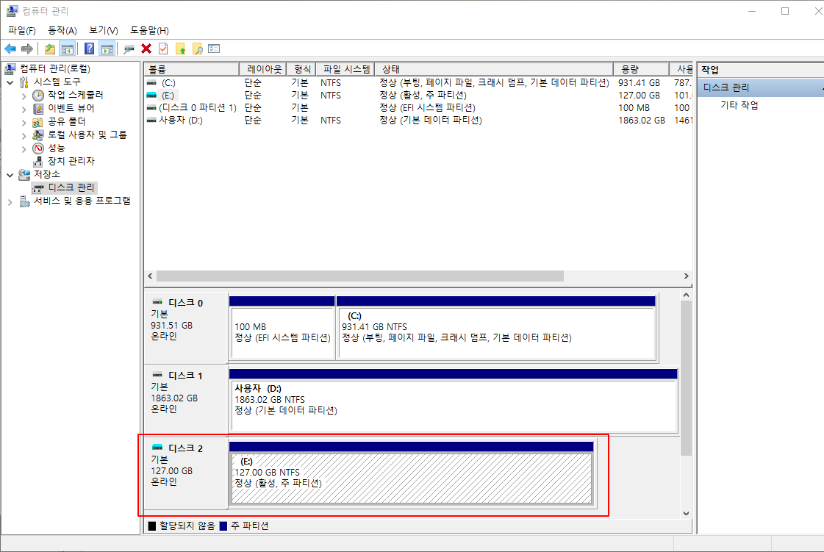Sort by the 볼륨 column header
Viewport: 824px width, 552px height.
coord(192,69)
